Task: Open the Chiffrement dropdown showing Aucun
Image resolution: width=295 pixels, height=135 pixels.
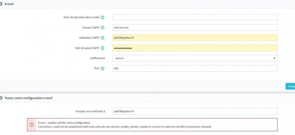Action: pos(195,58)
